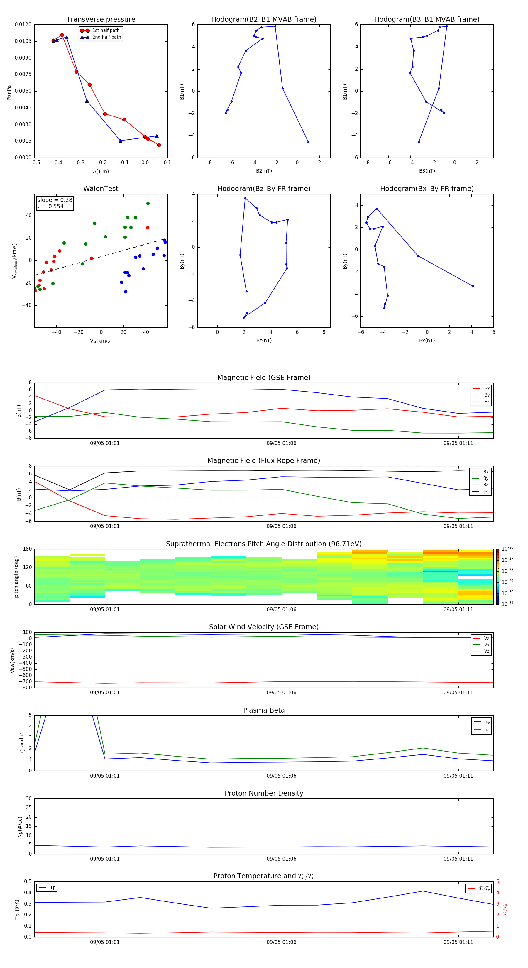Click "09/05 01:01" tick under GSE magnetic field panel

[105, 443]
